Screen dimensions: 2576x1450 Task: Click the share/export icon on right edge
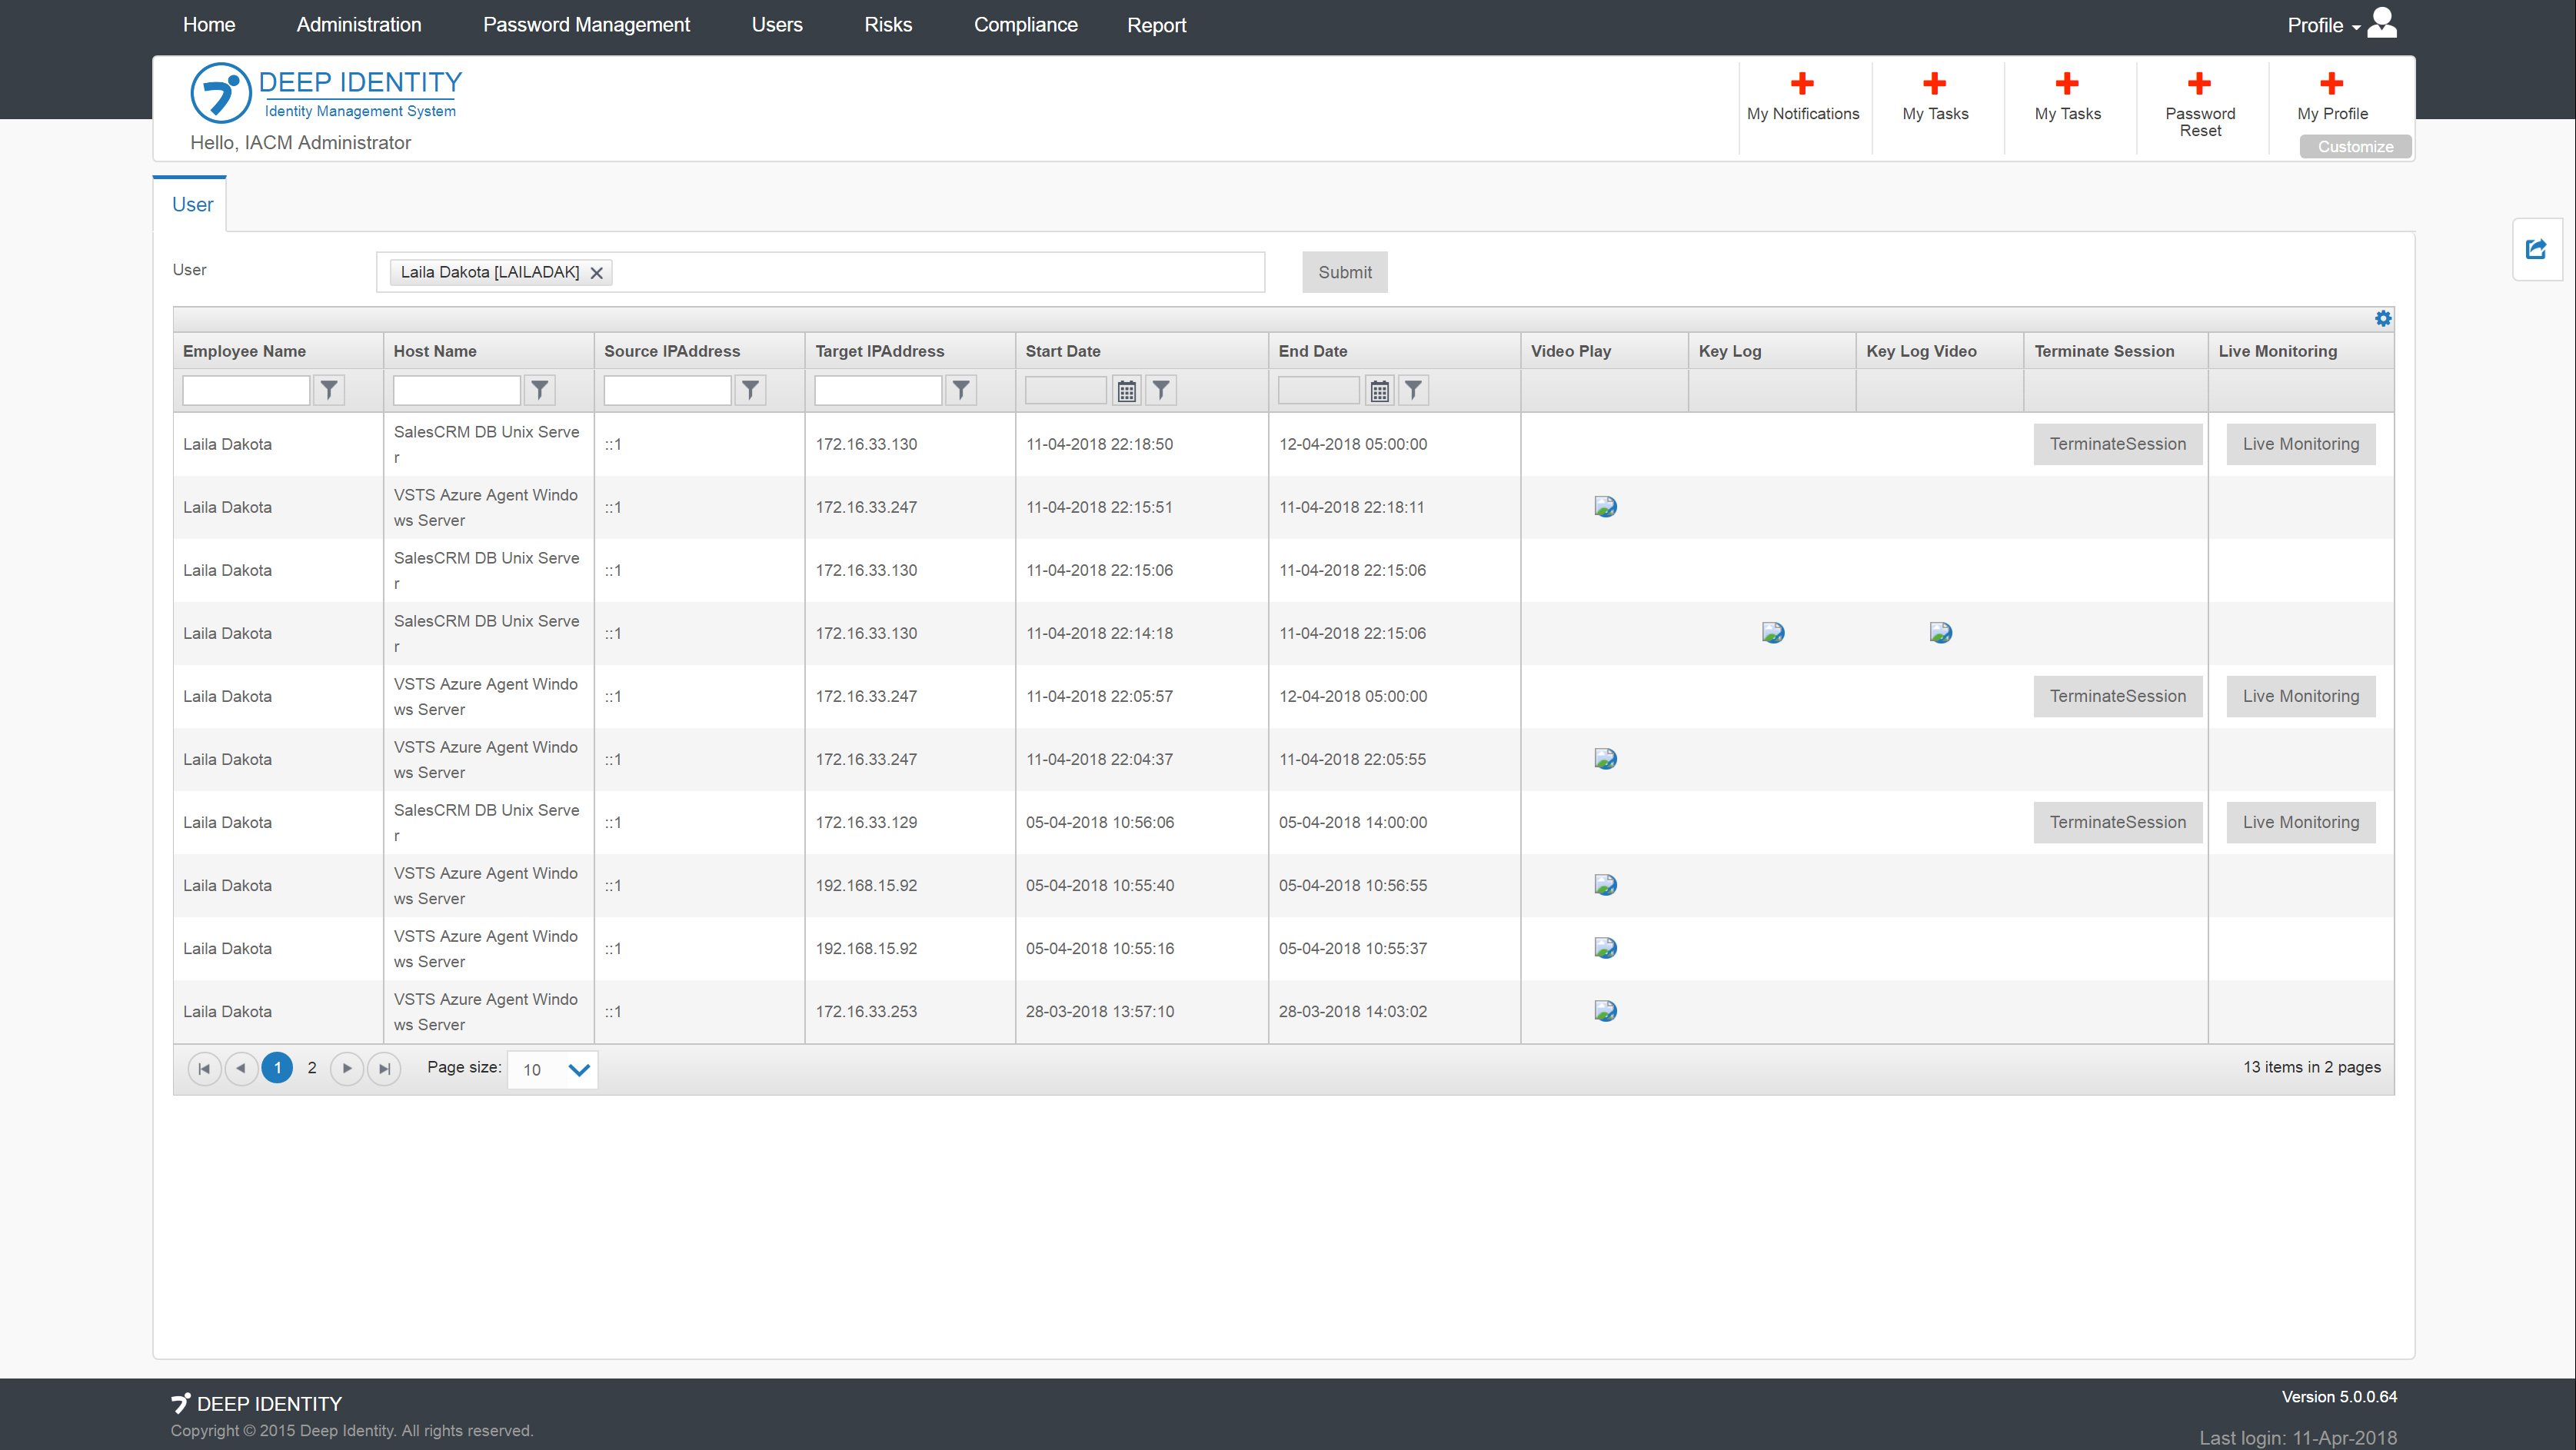pyautogui.click(x=2536, y=249)
